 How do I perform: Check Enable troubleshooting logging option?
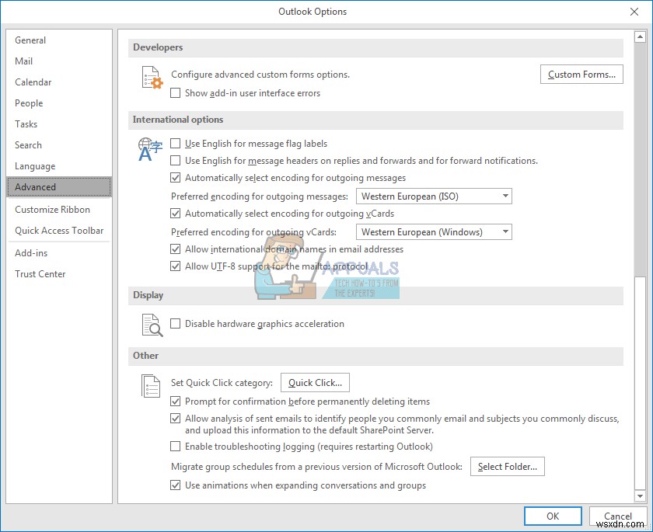point(175,447)
